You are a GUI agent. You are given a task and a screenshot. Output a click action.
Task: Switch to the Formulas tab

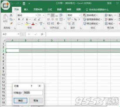click(50, 9)
